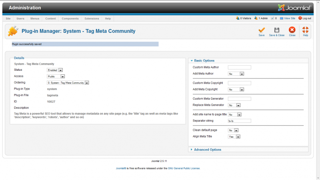320x180 pixels.
Task: Open the messages envelope icon
Action: click(x=272, y=18)
